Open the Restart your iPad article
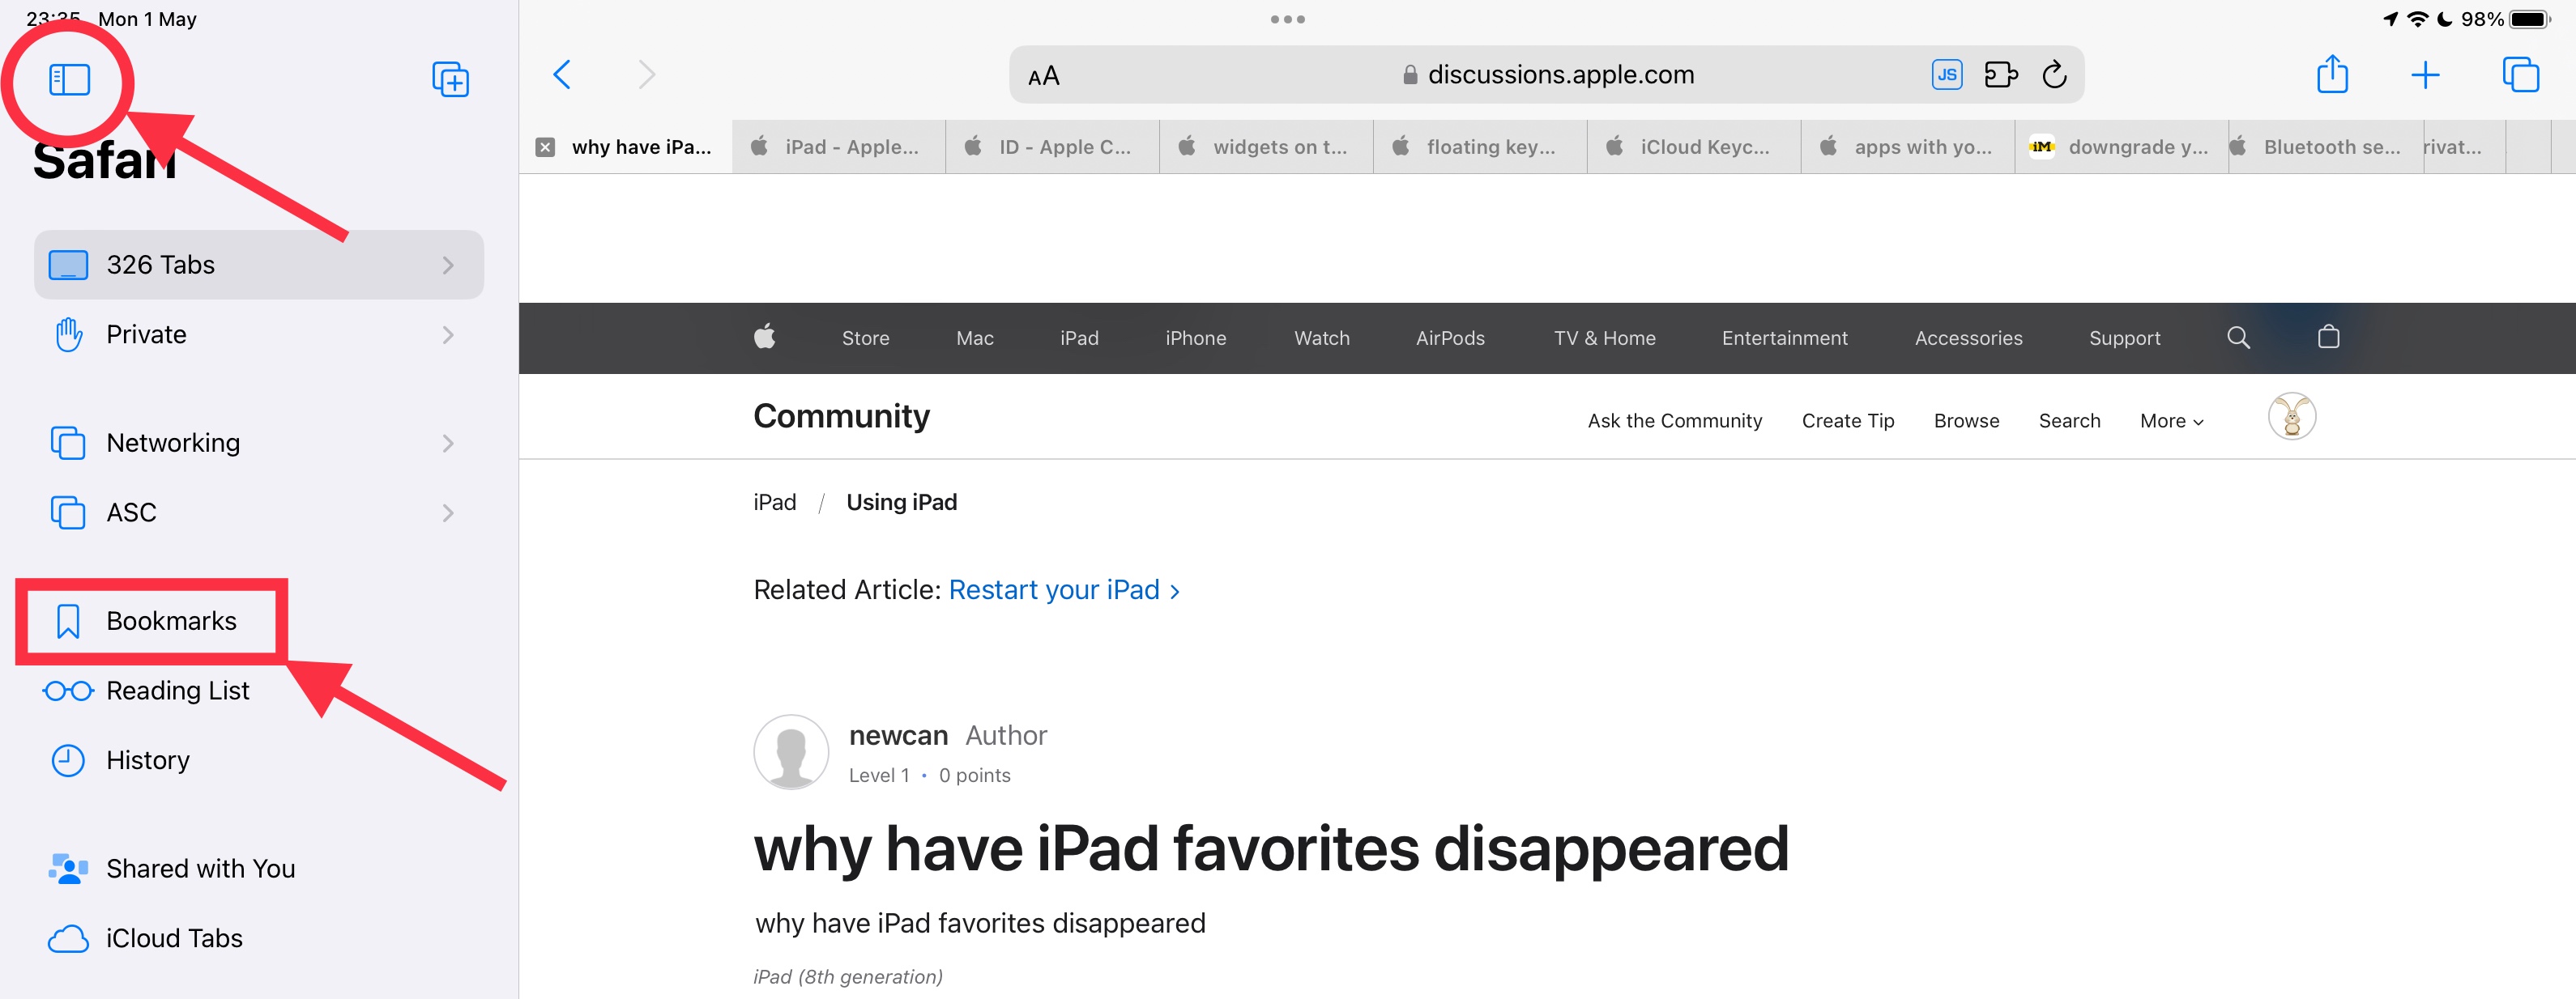This screenshot has width=2576, height=999. (x=1053, y=589)
